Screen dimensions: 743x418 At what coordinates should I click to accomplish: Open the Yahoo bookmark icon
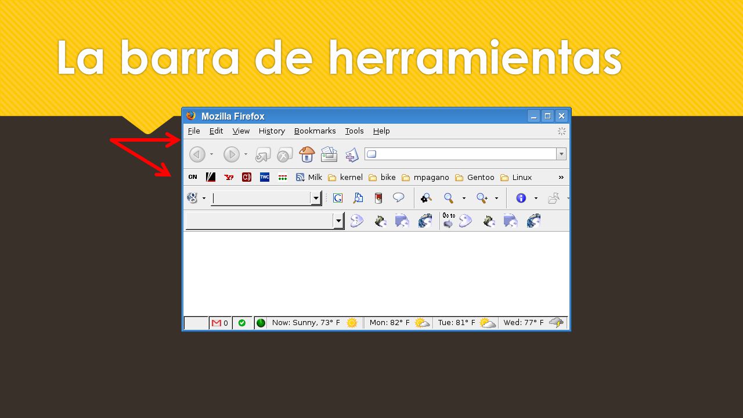pyautogui.click(x=229, y=177)
